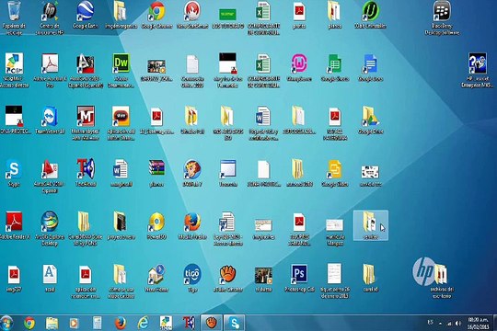Open Chrome from the taskbar

coord(29,323)
